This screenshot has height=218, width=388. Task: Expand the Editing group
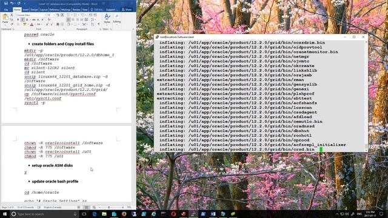117,19
